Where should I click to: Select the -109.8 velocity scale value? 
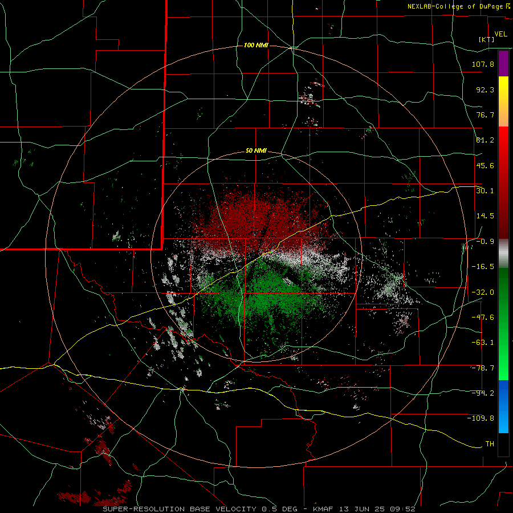[x=481, y=418]
